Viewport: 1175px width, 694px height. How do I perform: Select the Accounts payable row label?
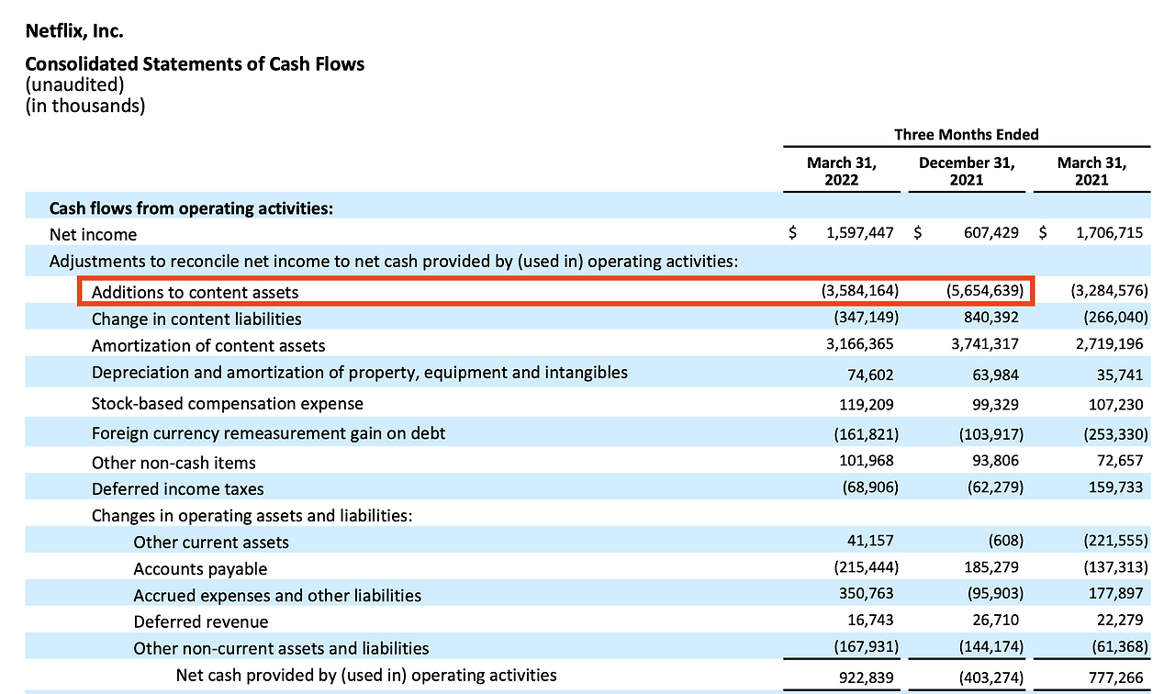(x=200, y=569)
